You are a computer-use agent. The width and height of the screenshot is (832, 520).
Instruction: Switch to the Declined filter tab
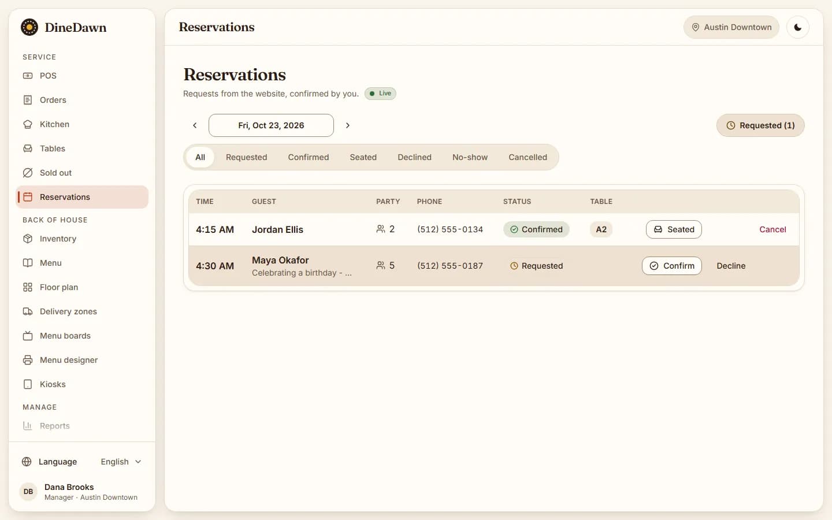pyautogui.click(x=415, y=157)
